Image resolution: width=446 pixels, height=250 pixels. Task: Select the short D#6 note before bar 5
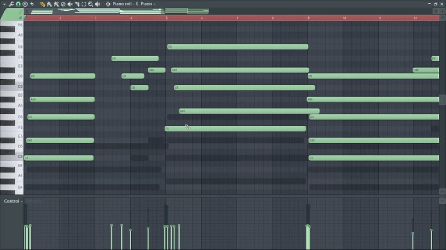(157, 70)
